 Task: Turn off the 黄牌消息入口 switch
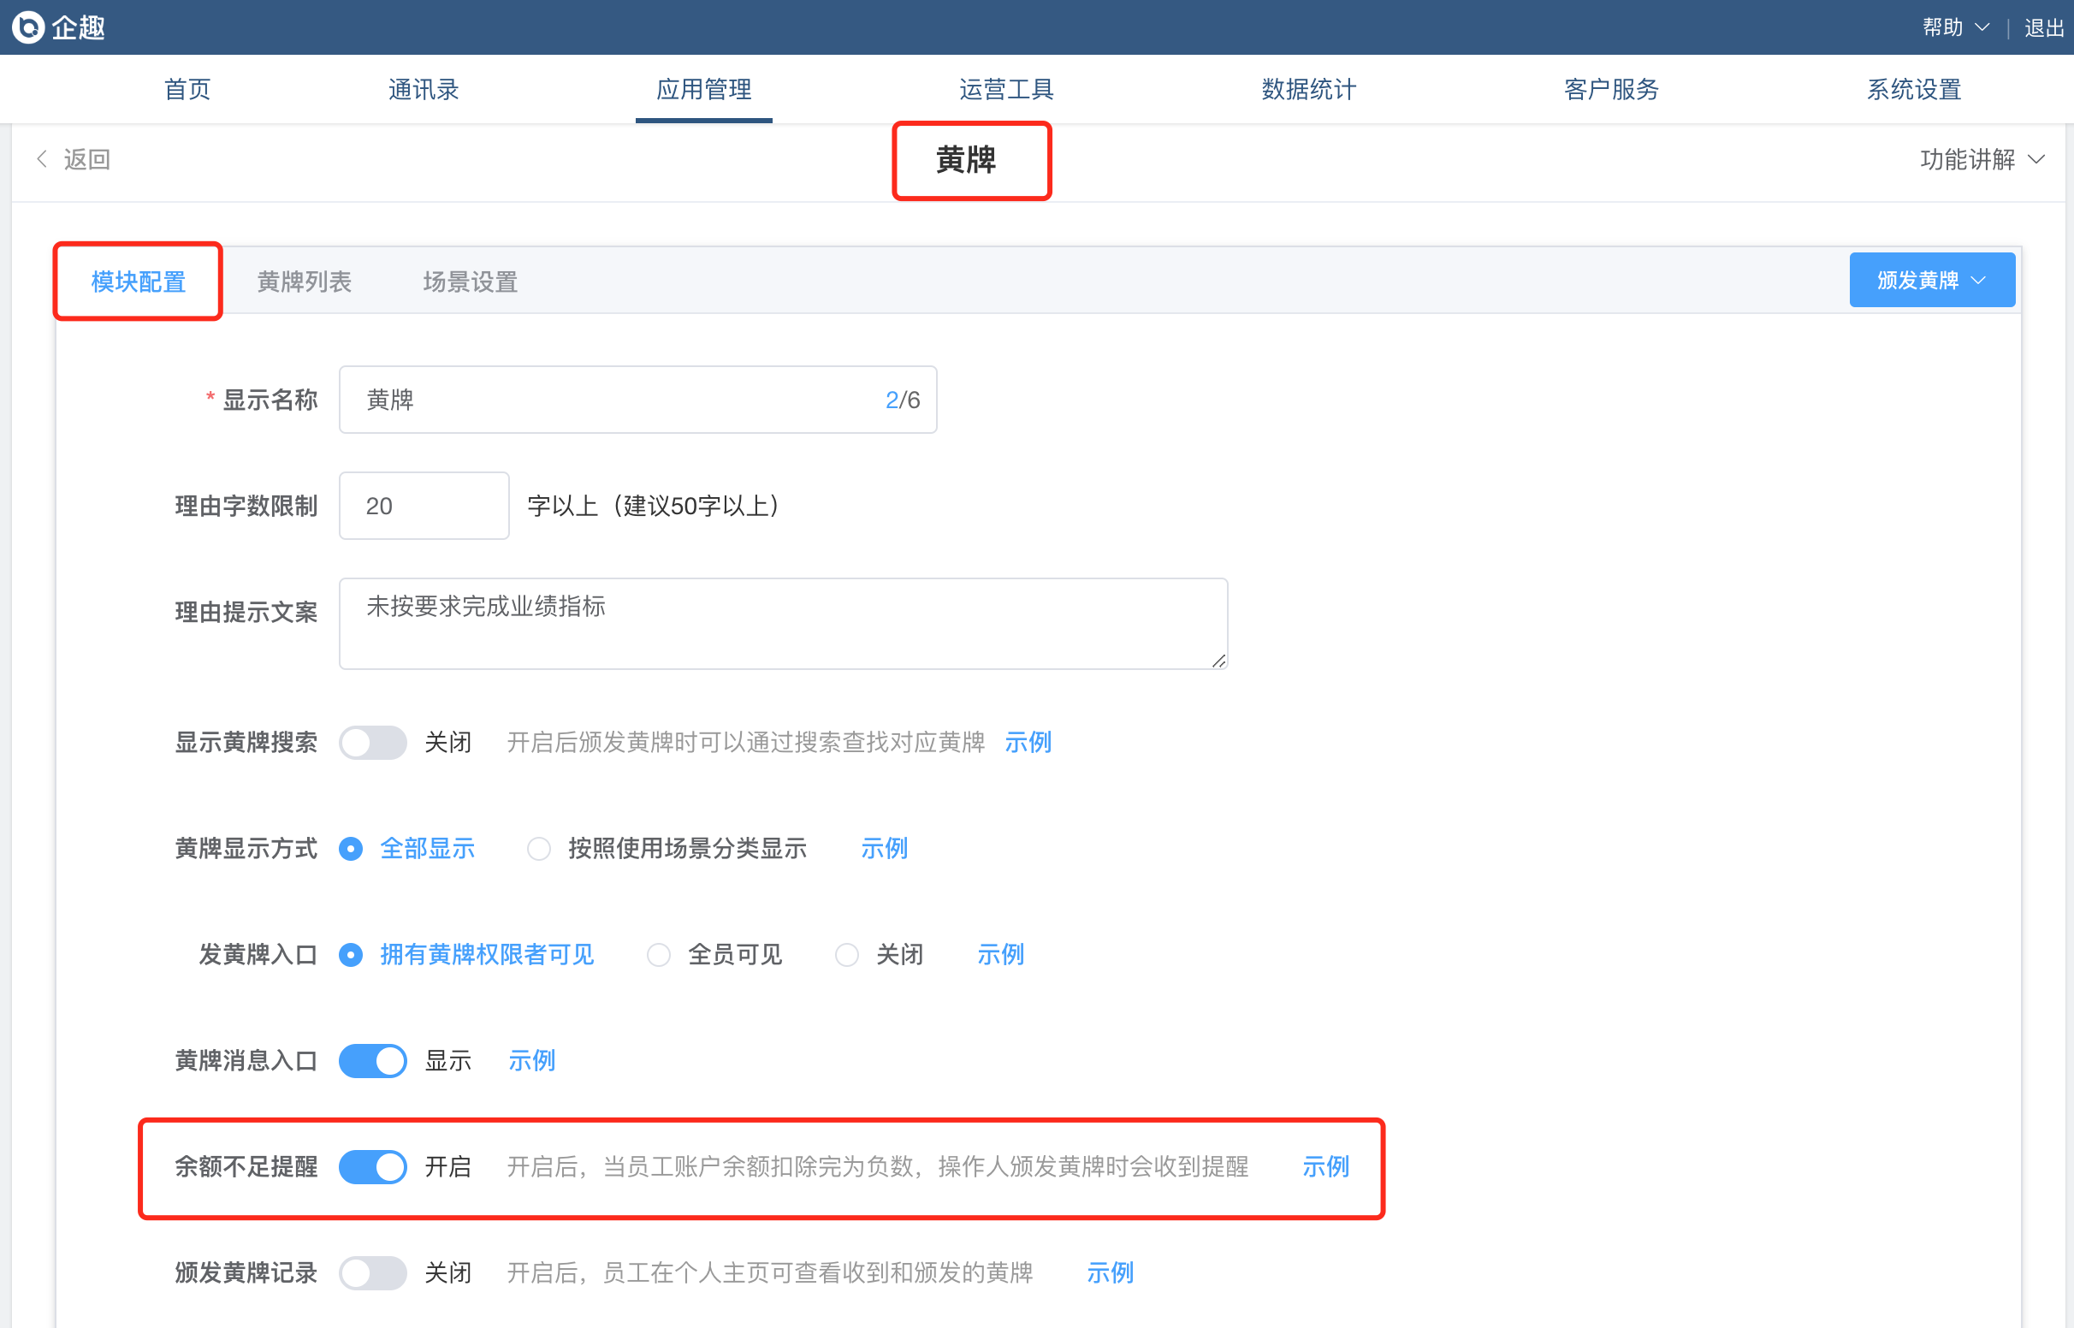click(372, 1060)
